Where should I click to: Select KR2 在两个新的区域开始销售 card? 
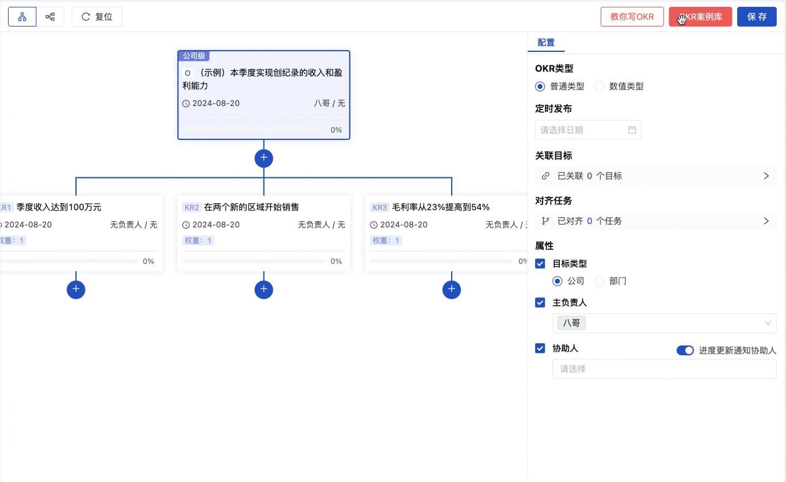264,233
